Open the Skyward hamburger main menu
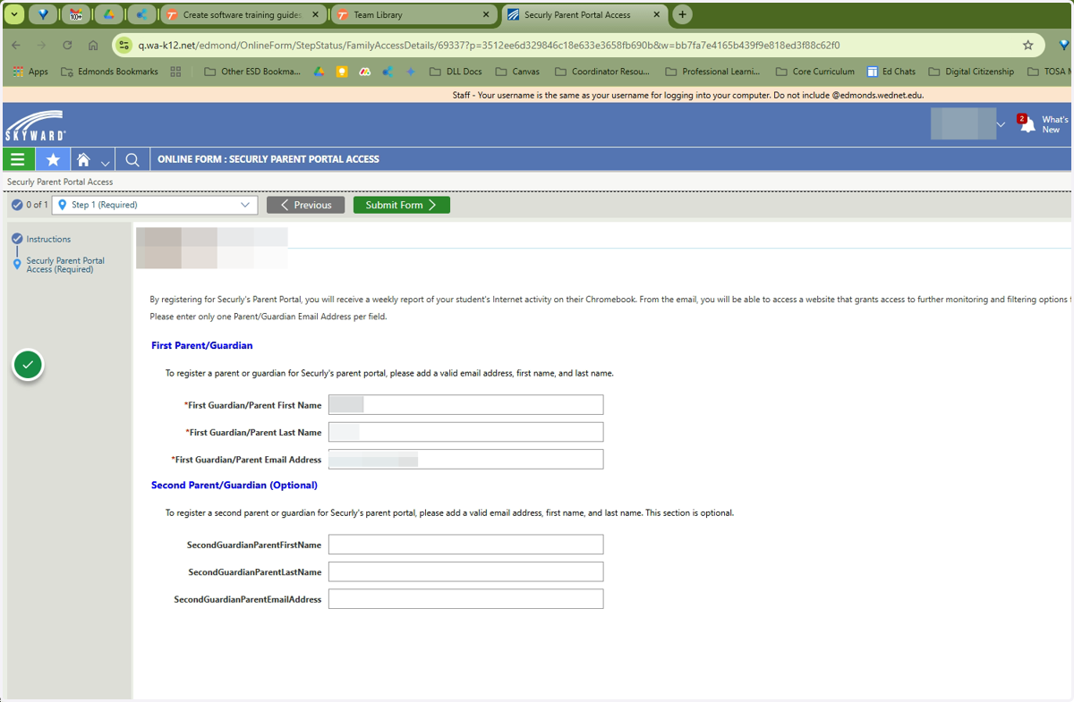The image size is (1074, 702). (17, 159)
